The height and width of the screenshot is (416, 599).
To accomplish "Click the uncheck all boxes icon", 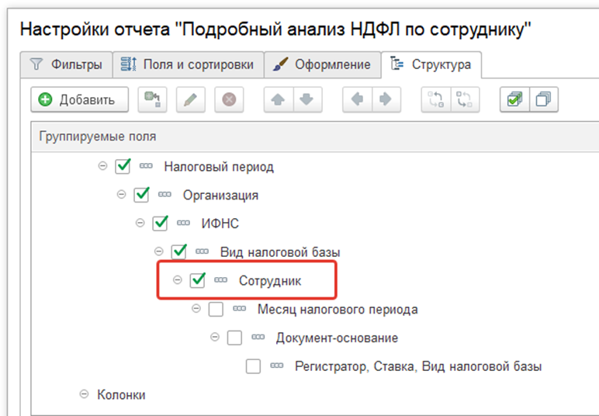I will (544, 99).
